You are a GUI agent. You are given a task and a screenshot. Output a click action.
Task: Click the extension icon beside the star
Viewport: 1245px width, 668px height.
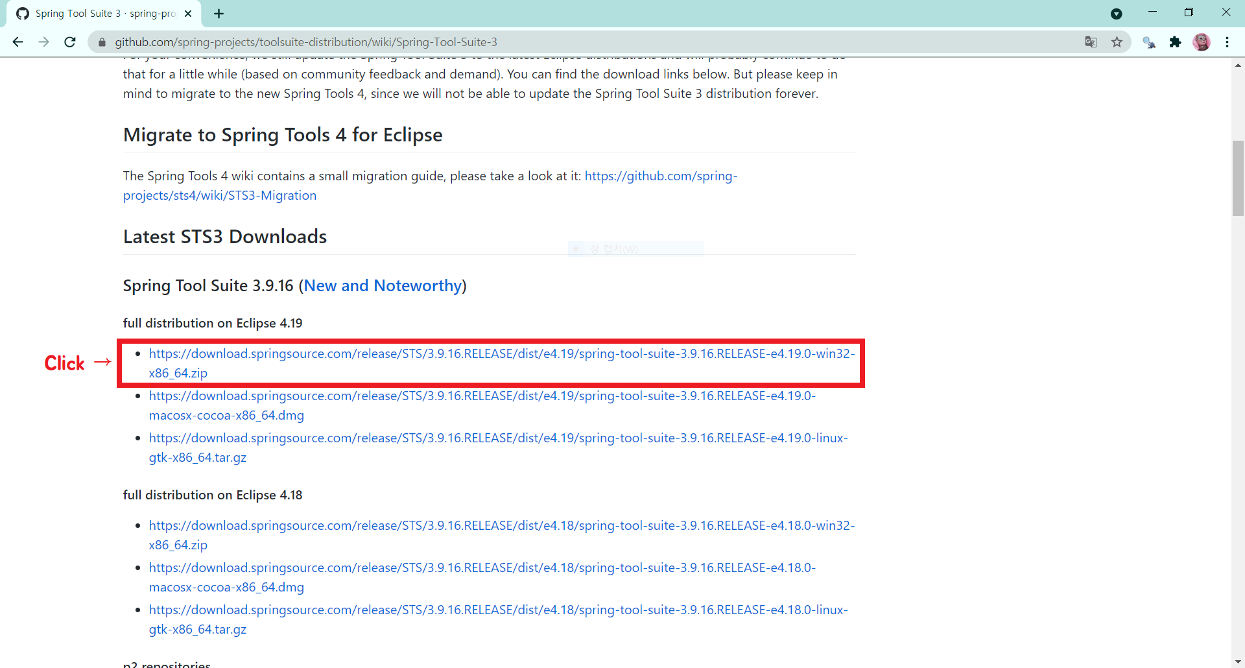click(x=1149, y=42)
